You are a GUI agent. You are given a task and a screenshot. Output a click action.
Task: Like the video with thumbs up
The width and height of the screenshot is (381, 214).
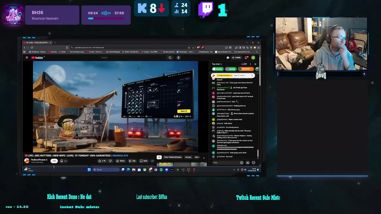(102, 161)
